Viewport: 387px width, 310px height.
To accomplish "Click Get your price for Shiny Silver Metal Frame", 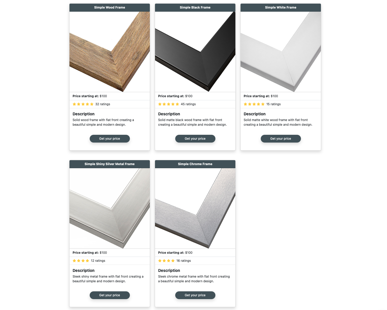I will pos(110,295).
